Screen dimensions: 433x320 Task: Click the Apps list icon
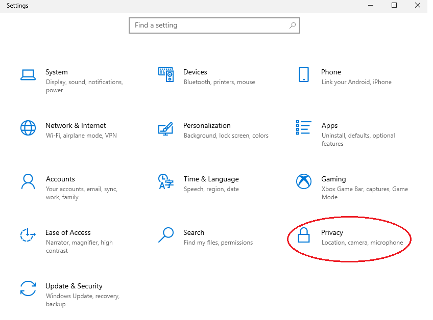[303, 127]
